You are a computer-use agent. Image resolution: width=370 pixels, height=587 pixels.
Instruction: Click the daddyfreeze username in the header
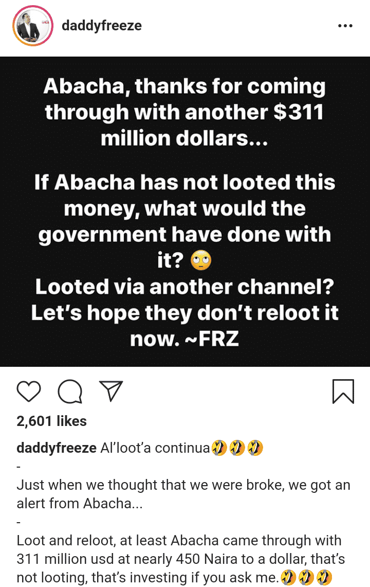[x=102, y=26]
